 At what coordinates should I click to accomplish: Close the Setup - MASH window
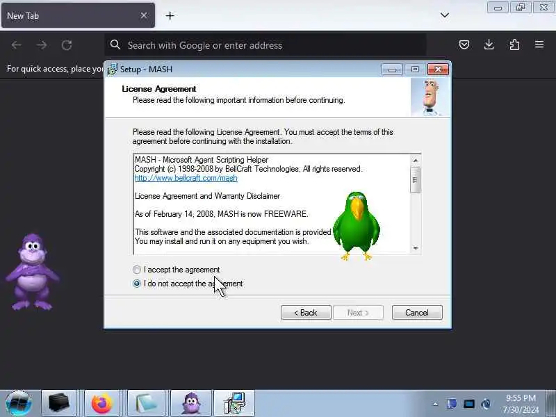click(x=439, y=69)
